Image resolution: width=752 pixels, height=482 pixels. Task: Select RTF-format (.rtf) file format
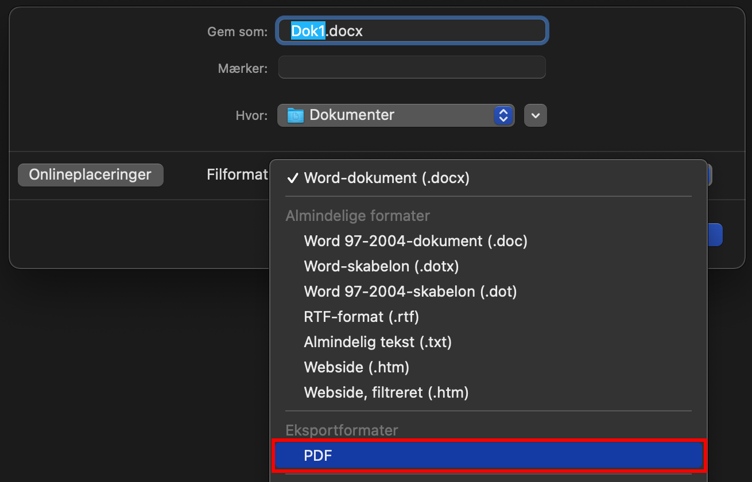[x=361, y=317]
